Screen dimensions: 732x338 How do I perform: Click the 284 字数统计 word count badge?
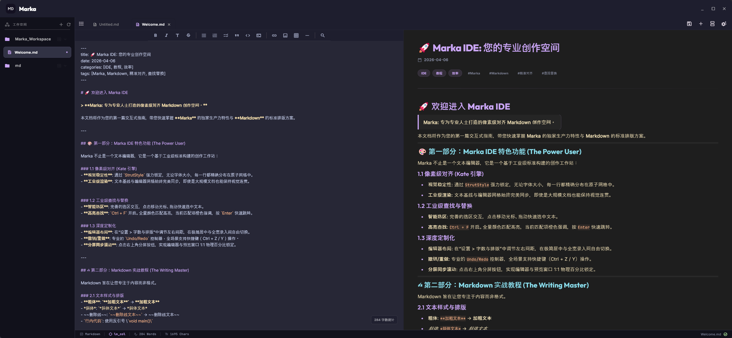click(x=384, y=320)
